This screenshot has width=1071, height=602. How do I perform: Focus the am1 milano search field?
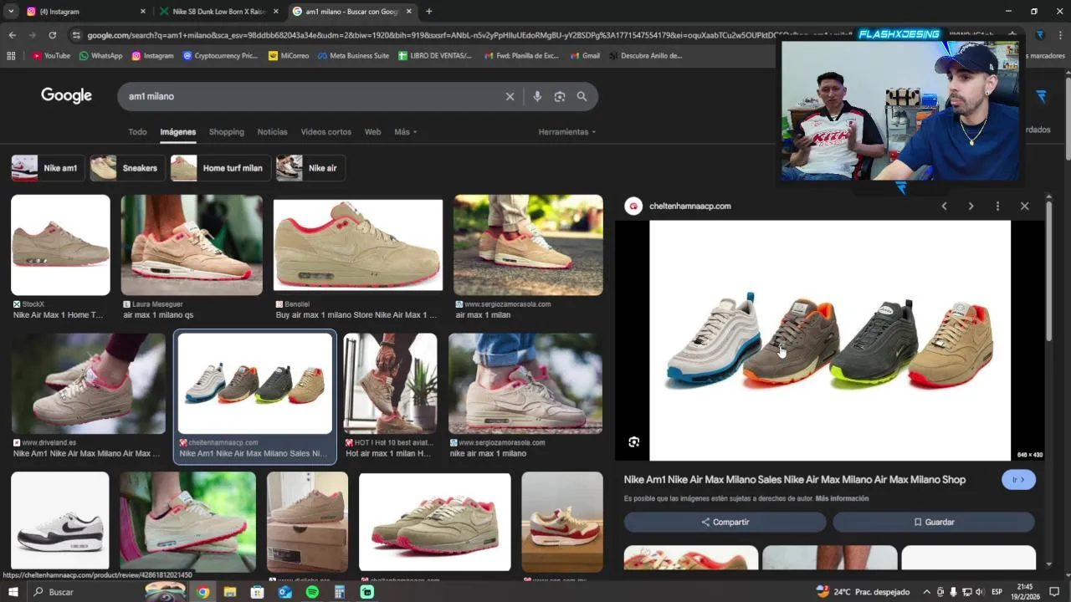click(310, 96)
